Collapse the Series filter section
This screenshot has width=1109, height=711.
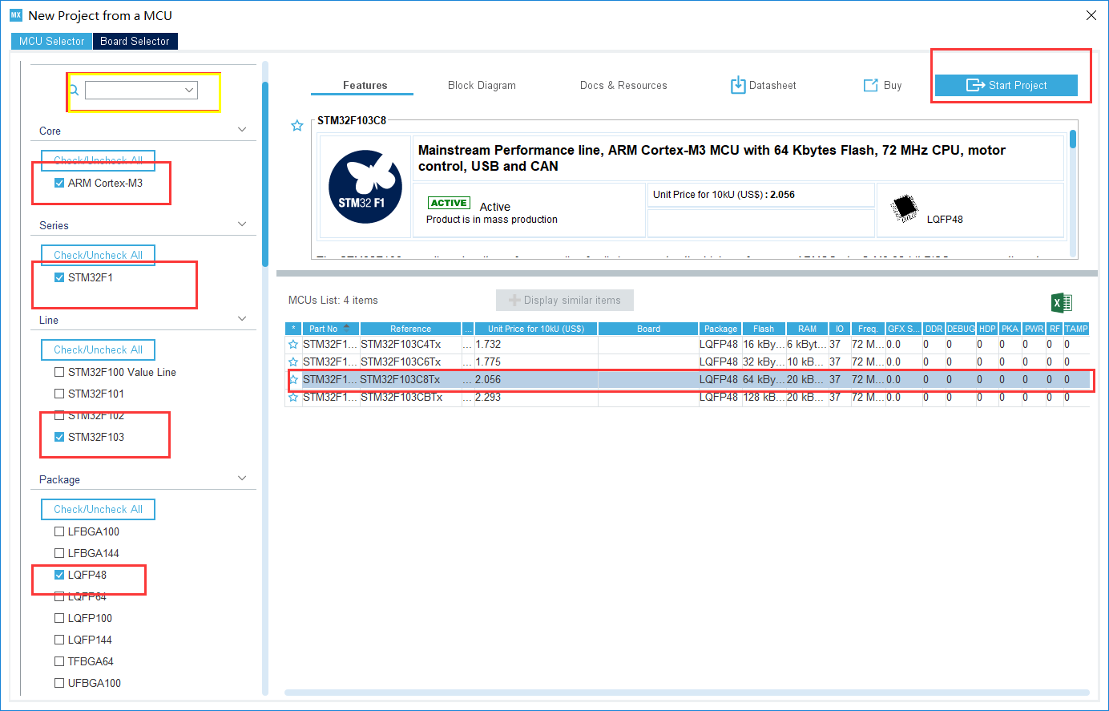pyautogui.click(x=243, y=224)
